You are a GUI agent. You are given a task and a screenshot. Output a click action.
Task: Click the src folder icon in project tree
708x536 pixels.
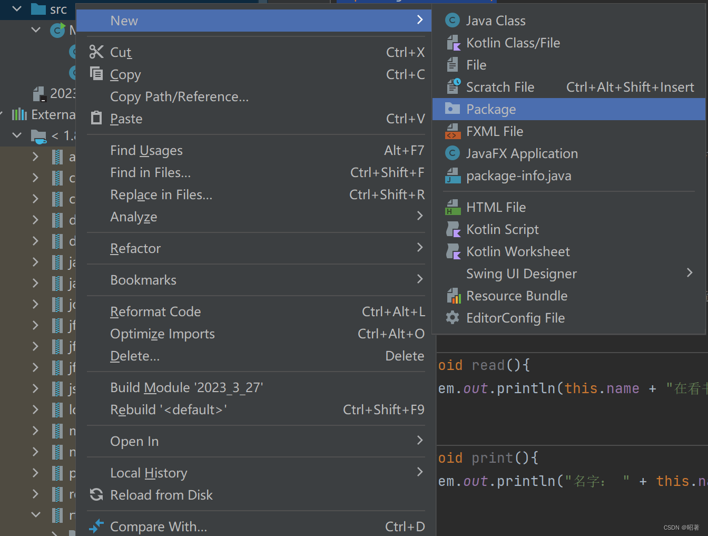point(38,8)
